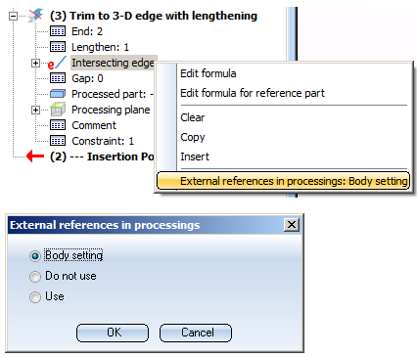
Task: Click the table icon beside Constraint: 1
Action: [x=58, y=141]
